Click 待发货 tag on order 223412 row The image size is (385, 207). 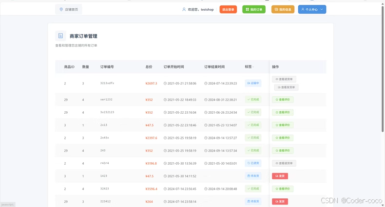253,201
